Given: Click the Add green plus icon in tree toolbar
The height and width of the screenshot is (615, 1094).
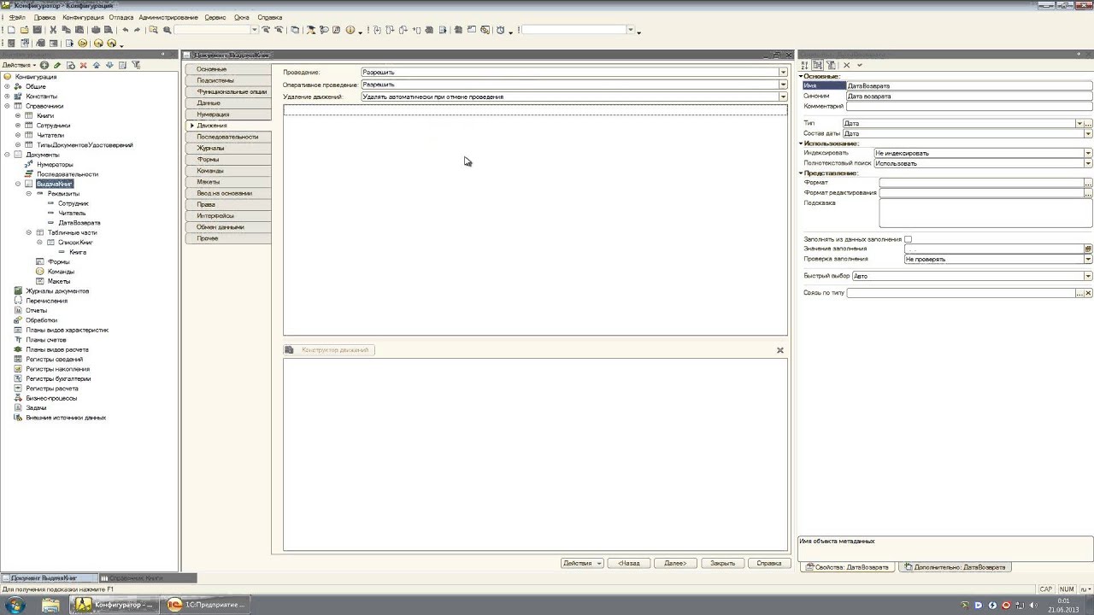Looking at the screenshot, I should [x=44, y=65].
